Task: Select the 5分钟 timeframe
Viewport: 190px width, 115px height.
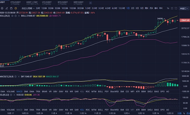Action: click(57, 8)
